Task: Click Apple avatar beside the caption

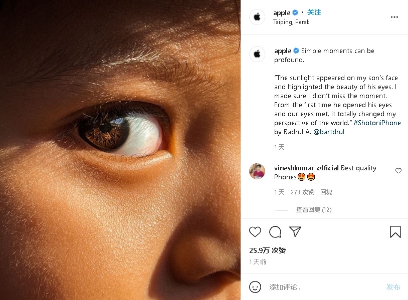Action: click(257, 54)
